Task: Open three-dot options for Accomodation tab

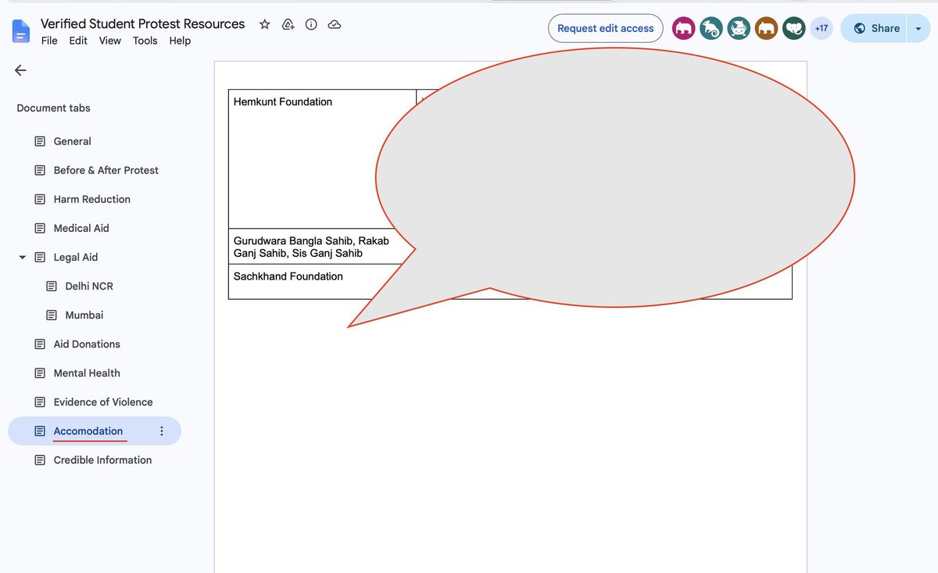Action: coord(162,431)
